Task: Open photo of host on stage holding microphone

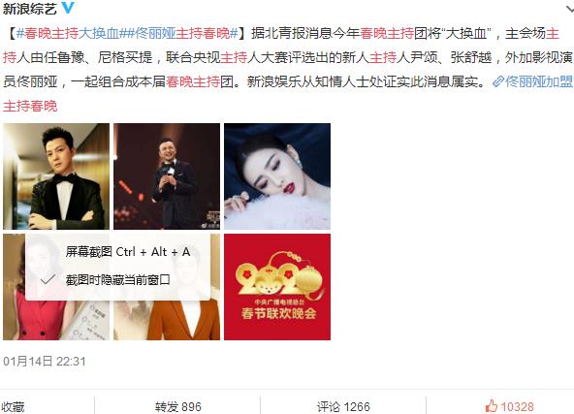Action: pyautogui.click(x=167, y=176)
